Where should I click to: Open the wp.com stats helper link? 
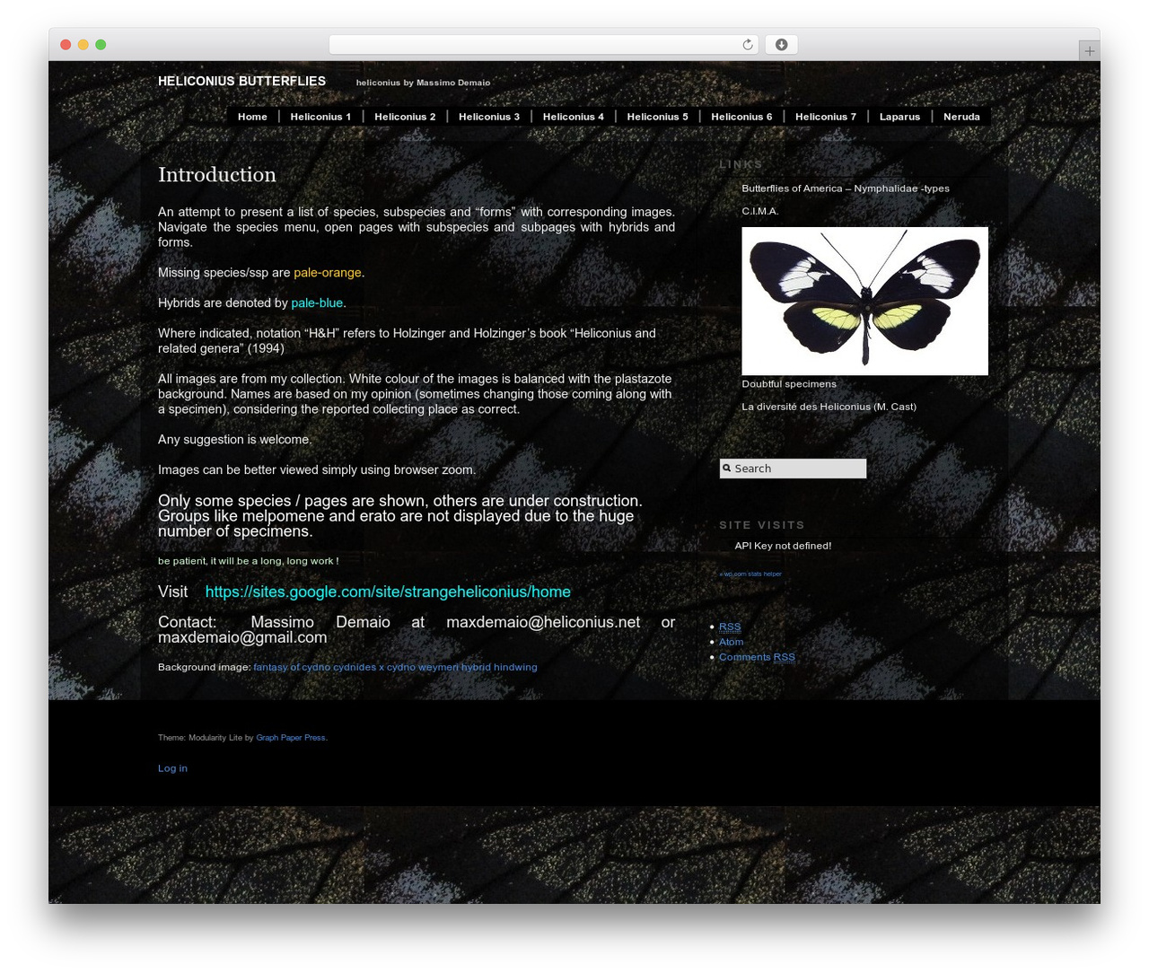pos(750,574)
